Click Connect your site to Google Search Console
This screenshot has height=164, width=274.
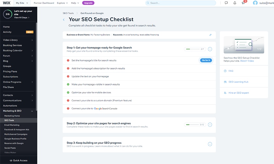click(x=94, y=109)
